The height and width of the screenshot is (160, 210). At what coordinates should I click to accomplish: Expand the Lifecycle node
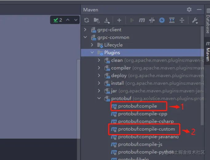pyautogui.click(x=92, y=45)
